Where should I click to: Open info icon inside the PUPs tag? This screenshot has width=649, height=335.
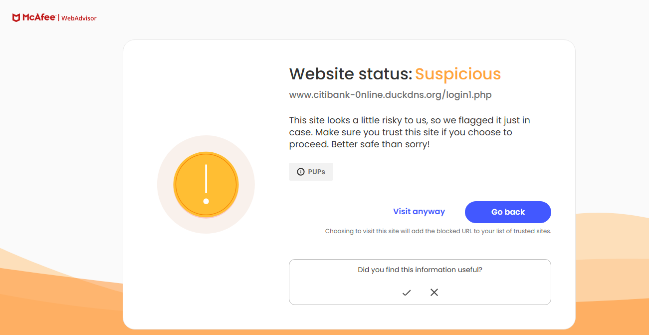coord(301,172)
